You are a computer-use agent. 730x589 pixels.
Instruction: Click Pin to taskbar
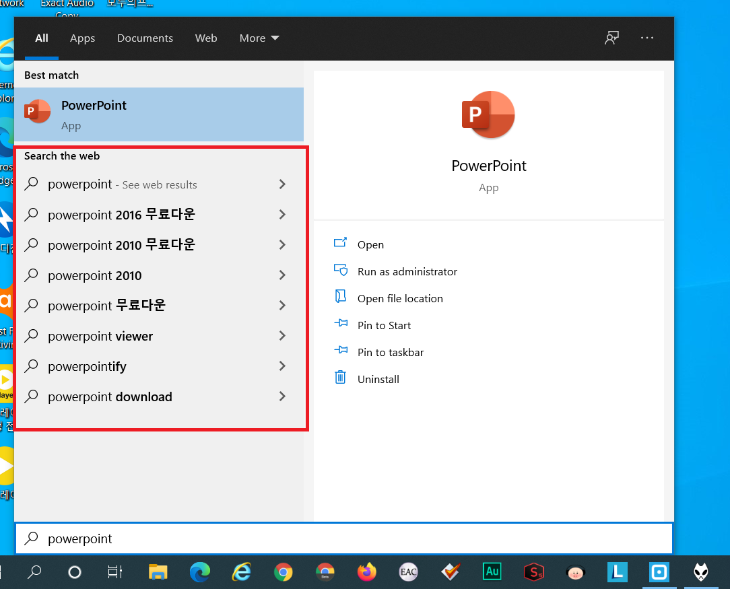point(391,353)
